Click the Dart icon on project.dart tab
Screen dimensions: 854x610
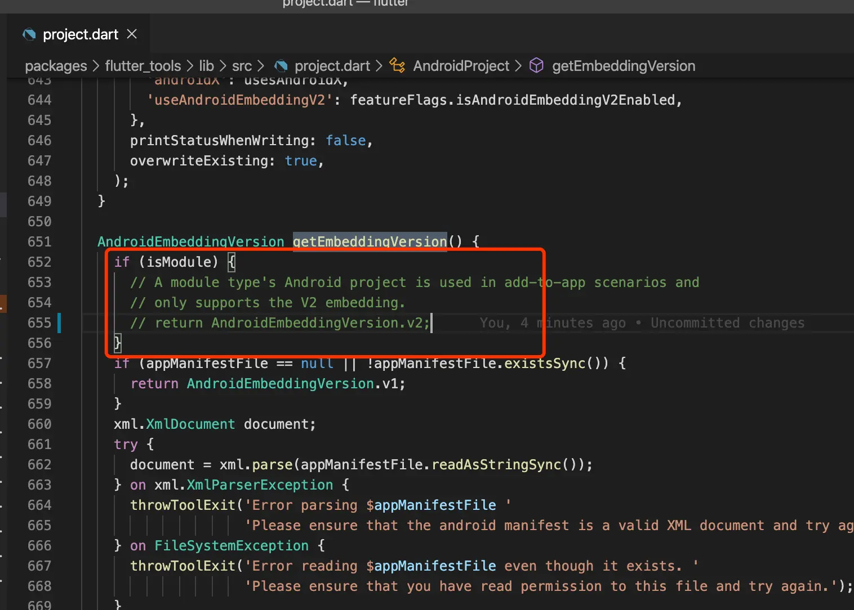pos(29,35)
